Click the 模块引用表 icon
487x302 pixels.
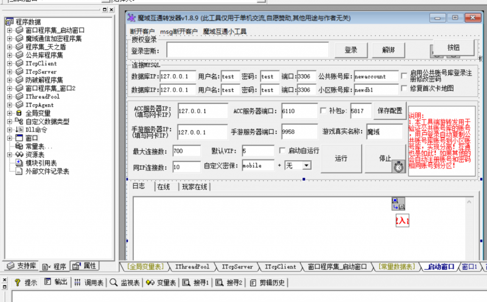click(19, 163)
